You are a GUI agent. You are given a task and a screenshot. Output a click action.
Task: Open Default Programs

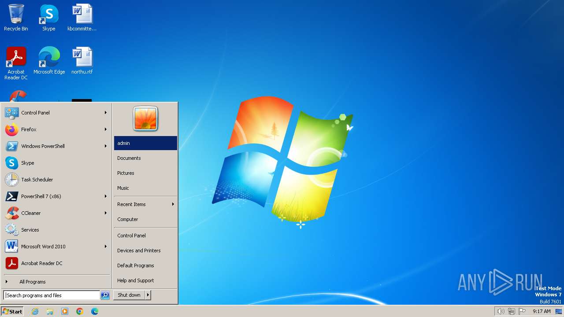coord(145,265)
